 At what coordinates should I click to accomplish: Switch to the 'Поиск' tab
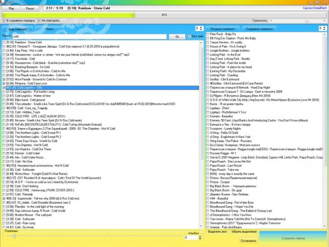click(50, 27)
